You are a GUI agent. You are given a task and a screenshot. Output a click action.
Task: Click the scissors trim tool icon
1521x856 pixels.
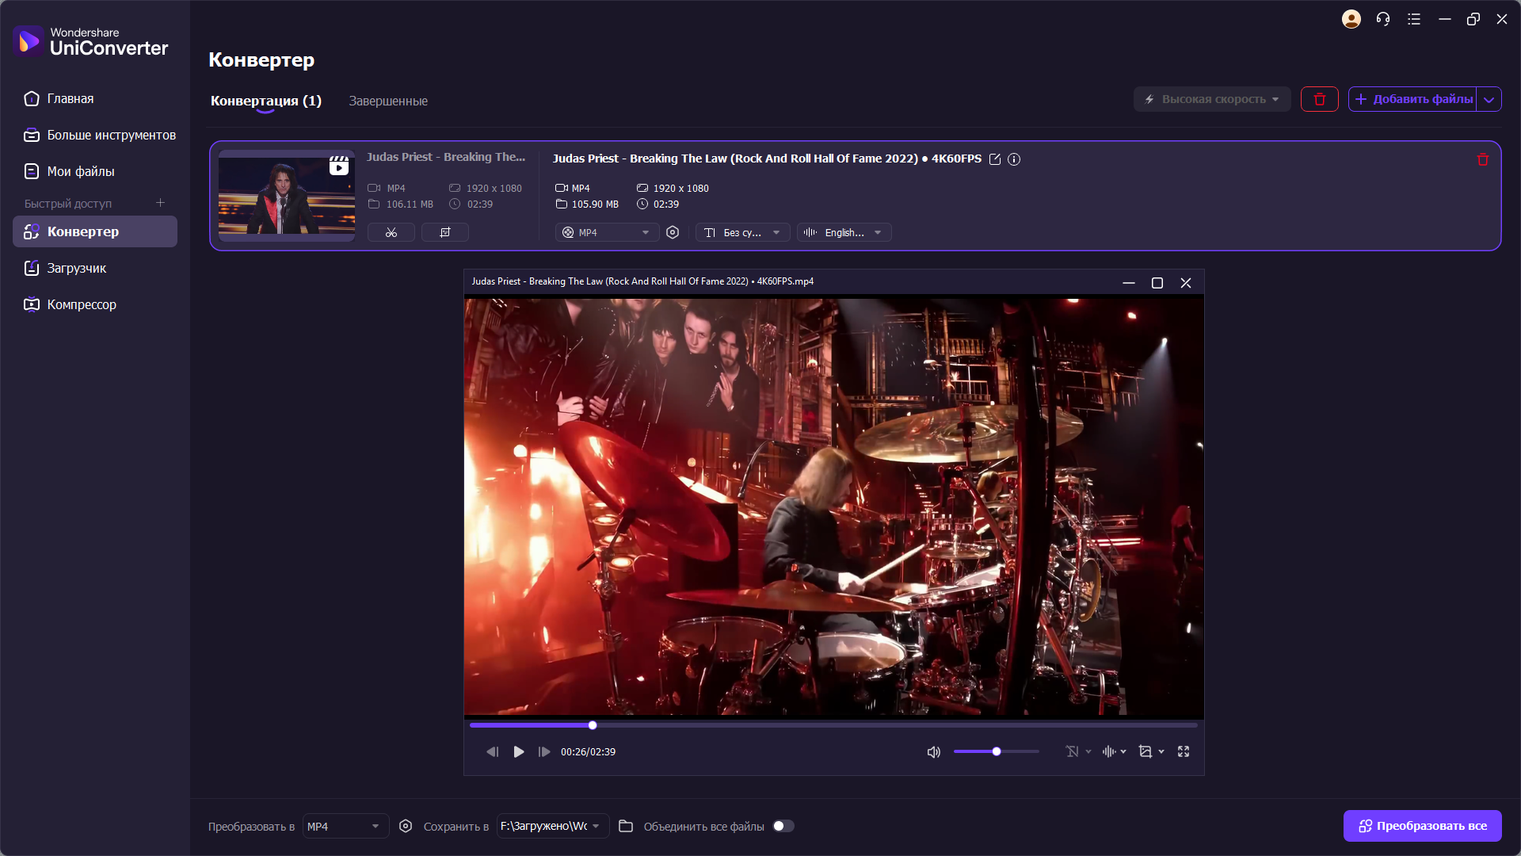click(391, 232)
